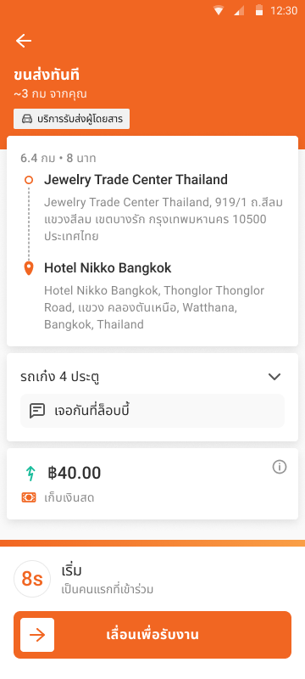Open the fare info icon

279,467
